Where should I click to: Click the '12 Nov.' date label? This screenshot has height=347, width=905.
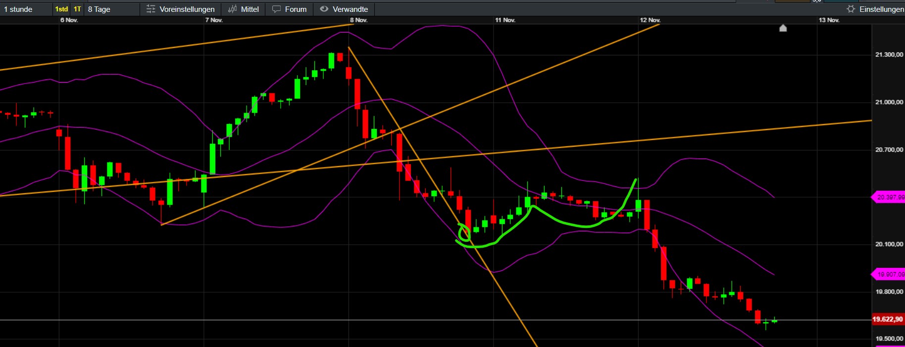650,20
